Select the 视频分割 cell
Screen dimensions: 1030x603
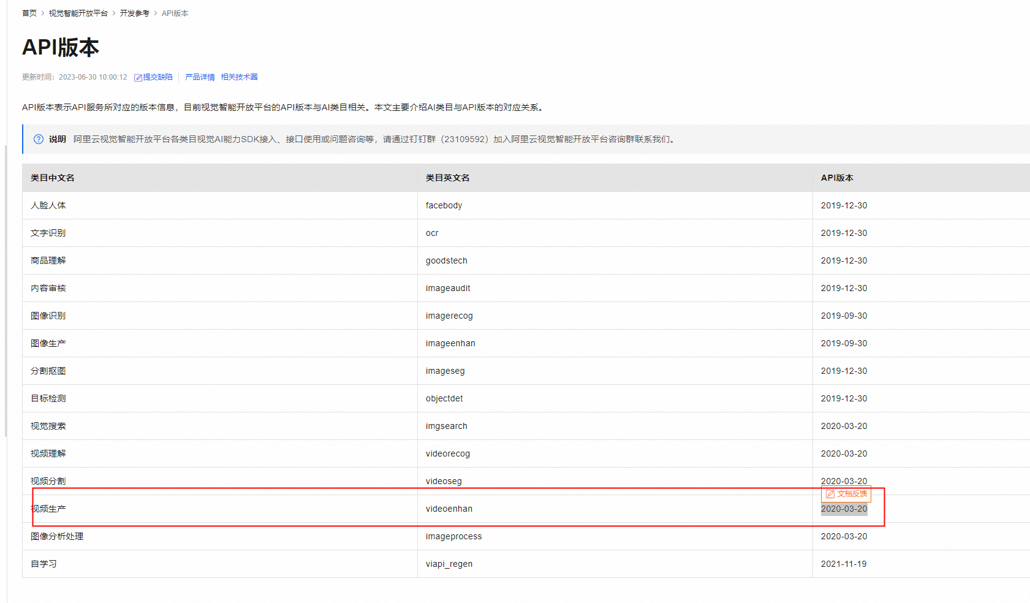(220, 481)
